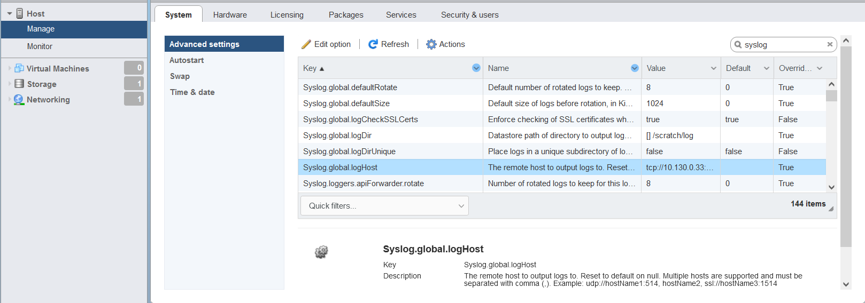Switch to the Hardware tab
The width and height of the screenshot is (865, 303).
(230, 15)
